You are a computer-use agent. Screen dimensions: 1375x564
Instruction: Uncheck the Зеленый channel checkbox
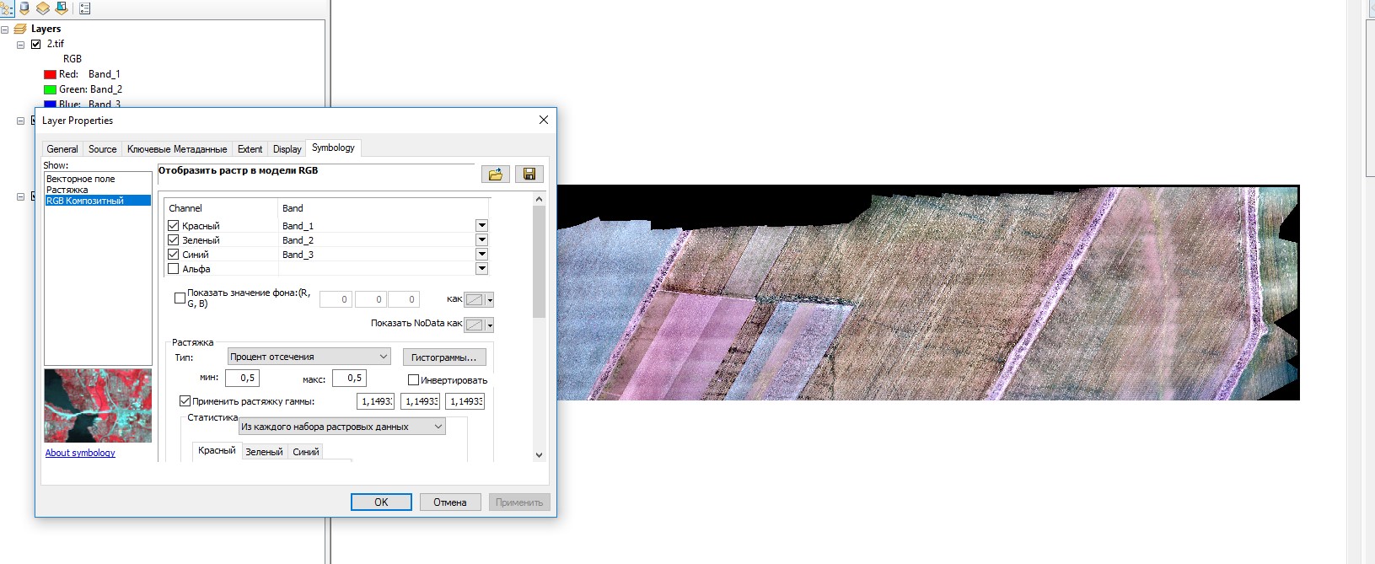pyautogui.click(x=174, y=240)
